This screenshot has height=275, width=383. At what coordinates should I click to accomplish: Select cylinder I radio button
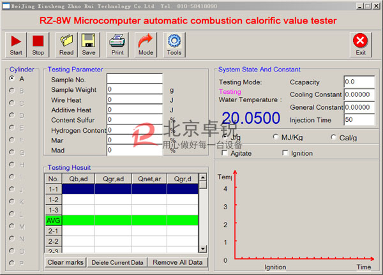(11, 177)
